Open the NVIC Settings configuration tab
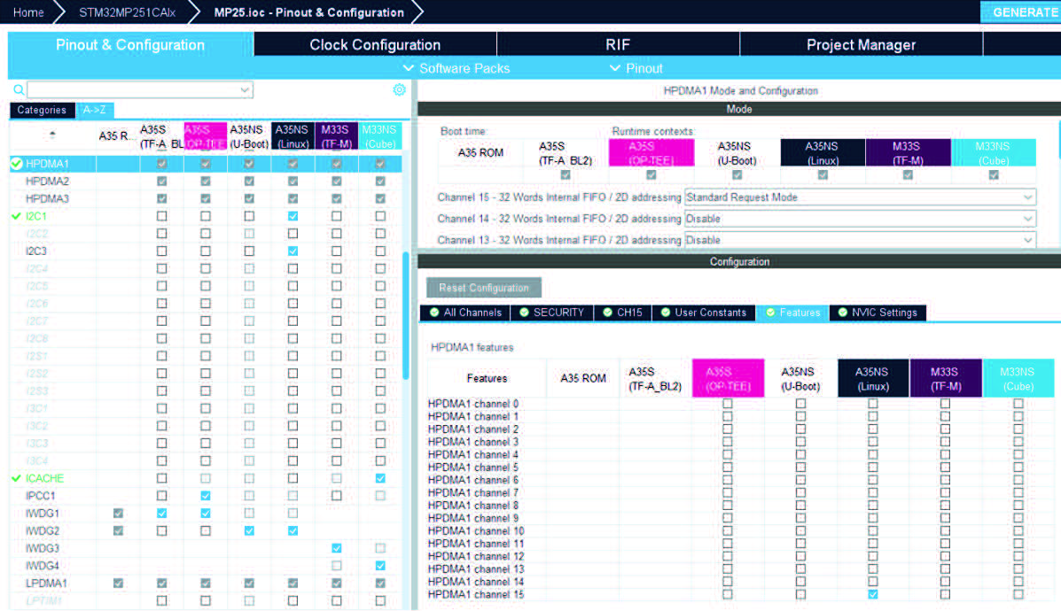Image resolution: width=1061 pixels, height=611 pixels. pos(878,313)
